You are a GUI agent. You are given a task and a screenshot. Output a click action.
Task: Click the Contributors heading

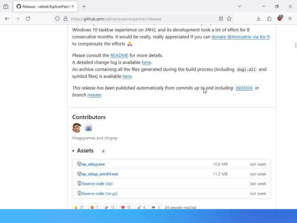click(x=89, y=117)
